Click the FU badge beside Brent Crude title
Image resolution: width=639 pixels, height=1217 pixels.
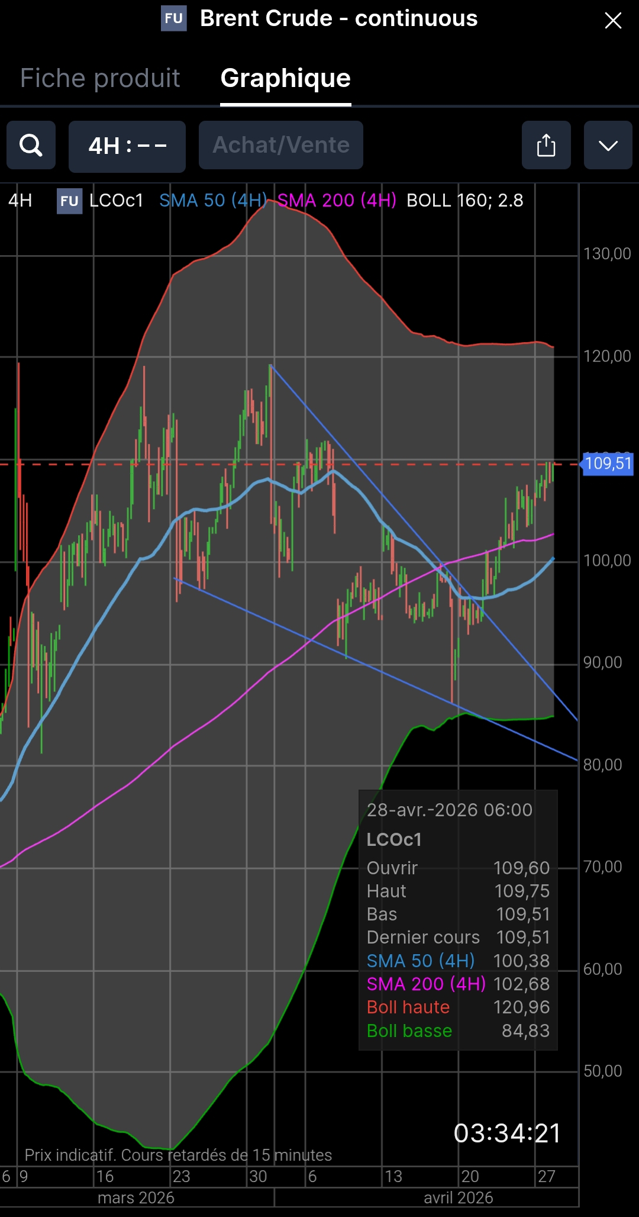[x=174, y=18]
